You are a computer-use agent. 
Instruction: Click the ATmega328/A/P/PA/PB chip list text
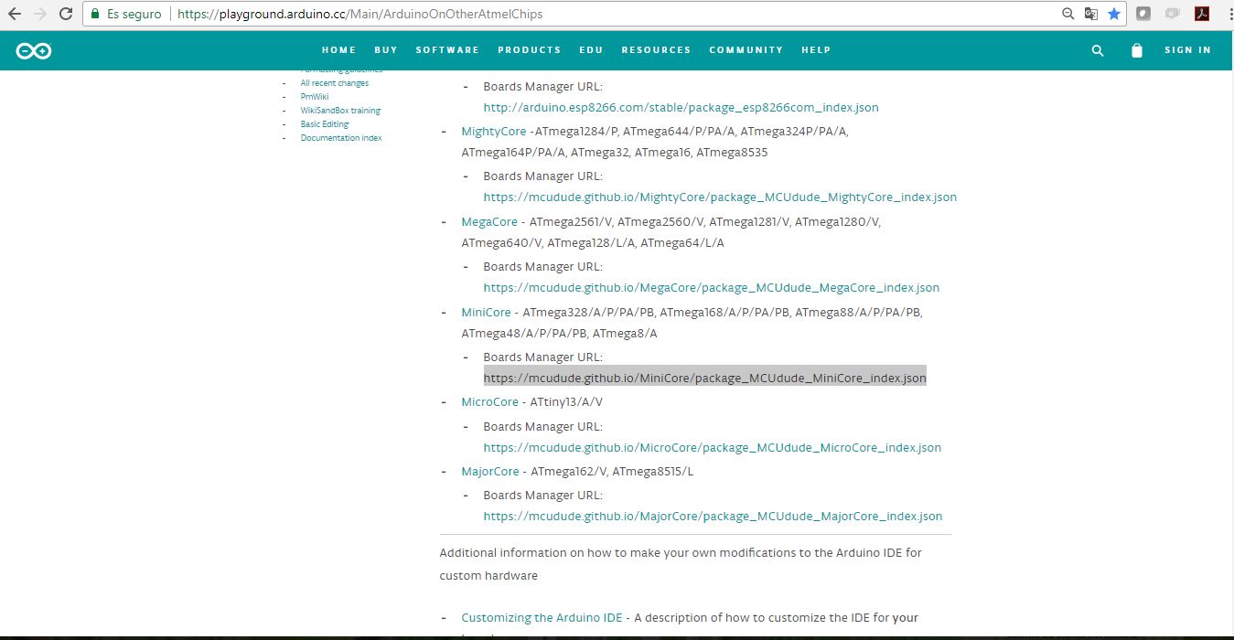coord(692,323)
